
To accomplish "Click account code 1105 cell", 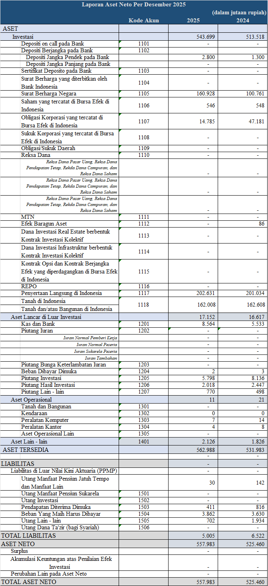I will (x=143, y=94).
